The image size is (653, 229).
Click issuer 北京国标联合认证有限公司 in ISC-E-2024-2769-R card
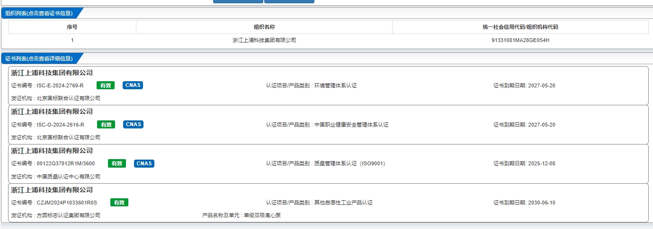[x=69, y=98]
